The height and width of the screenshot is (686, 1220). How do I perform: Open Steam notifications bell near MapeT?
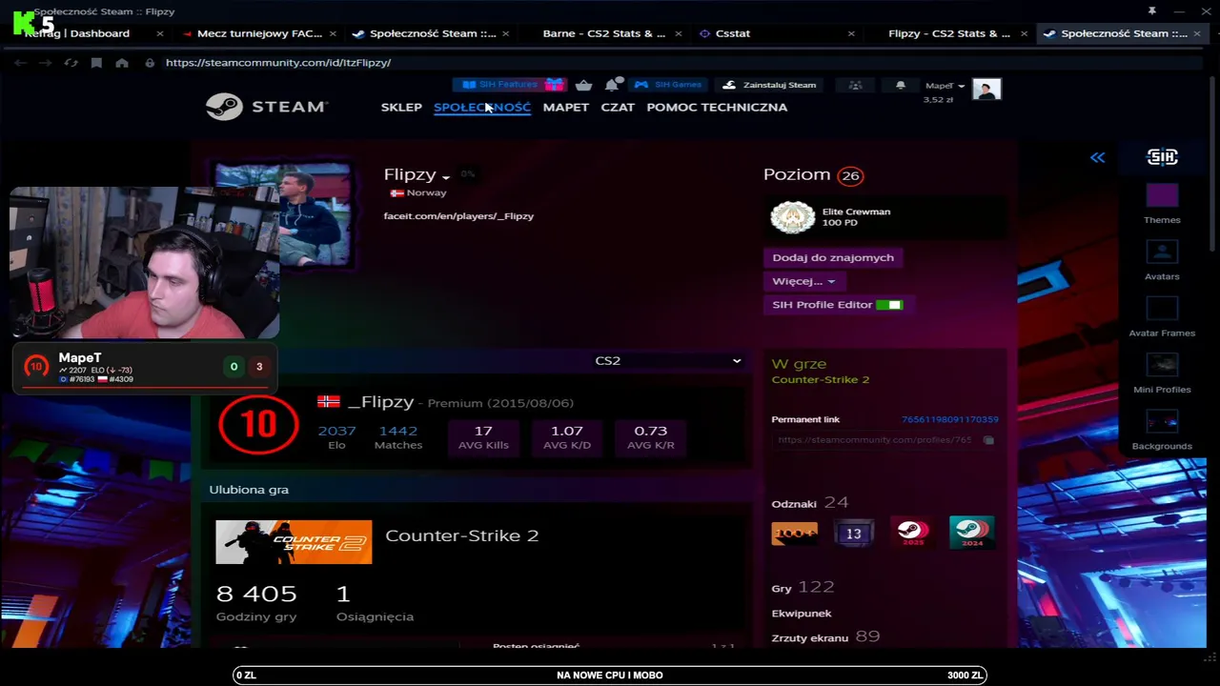(x=900, y=86)
